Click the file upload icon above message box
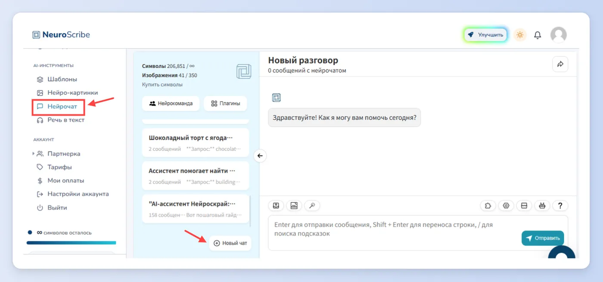This screenshot has width=603, height=282. (x=276, y=205)
